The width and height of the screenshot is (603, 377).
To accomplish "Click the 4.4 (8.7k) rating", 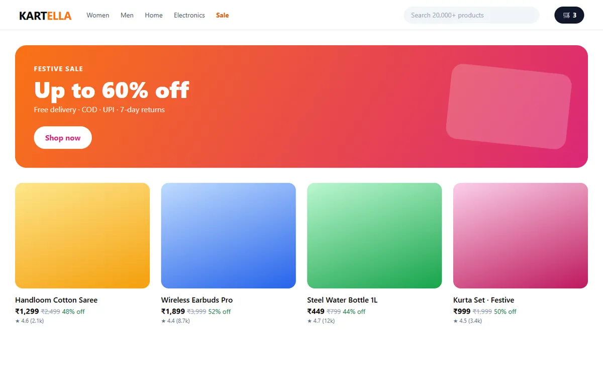I will point(175,321).
